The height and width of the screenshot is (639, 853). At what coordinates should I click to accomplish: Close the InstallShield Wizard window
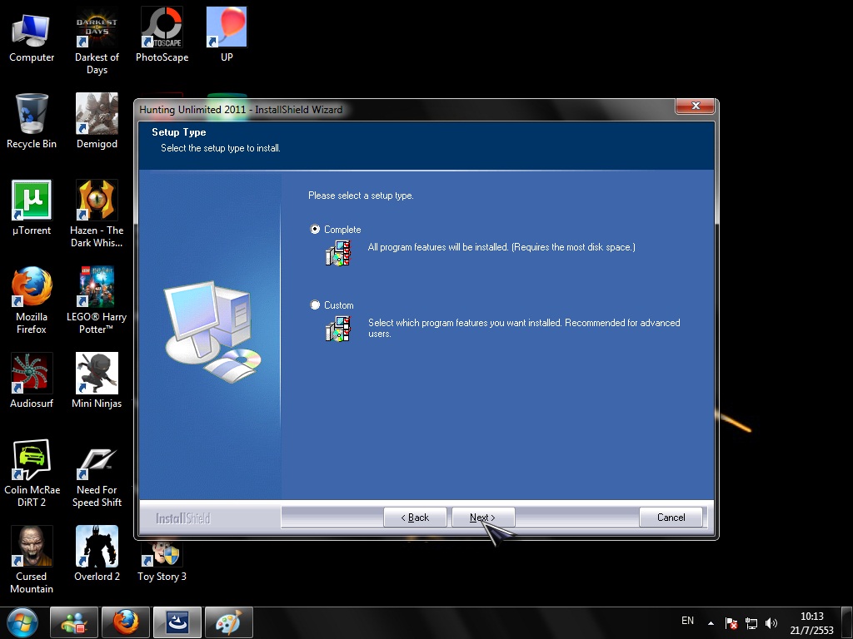point(695,106)
